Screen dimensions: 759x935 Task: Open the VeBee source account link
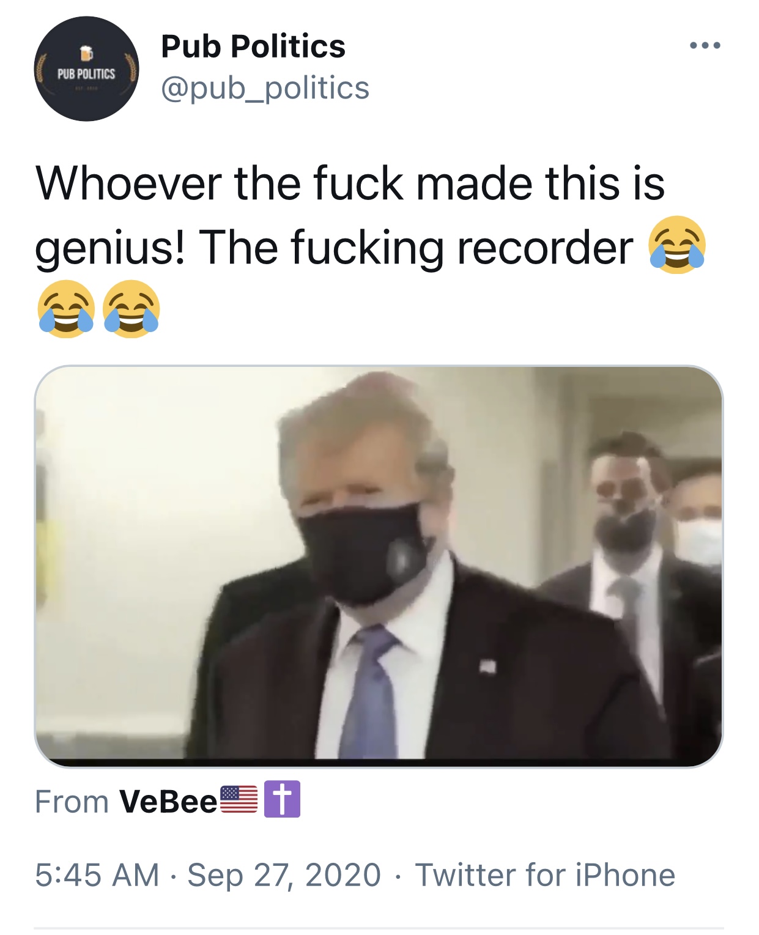click(168, 801)
